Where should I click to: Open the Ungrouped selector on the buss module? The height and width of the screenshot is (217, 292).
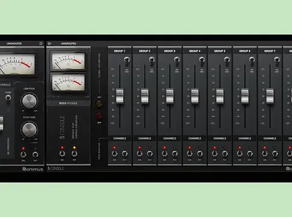69,43
